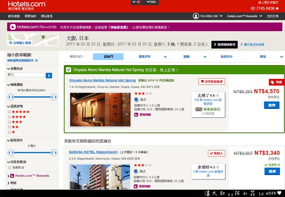This screenshot has width=285, height=197.
Task: Click TripAdvisor owl icon
Action: (199, 109)
